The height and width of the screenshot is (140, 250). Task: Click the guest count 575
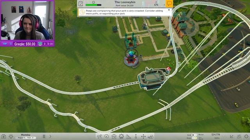coord(156,5)
